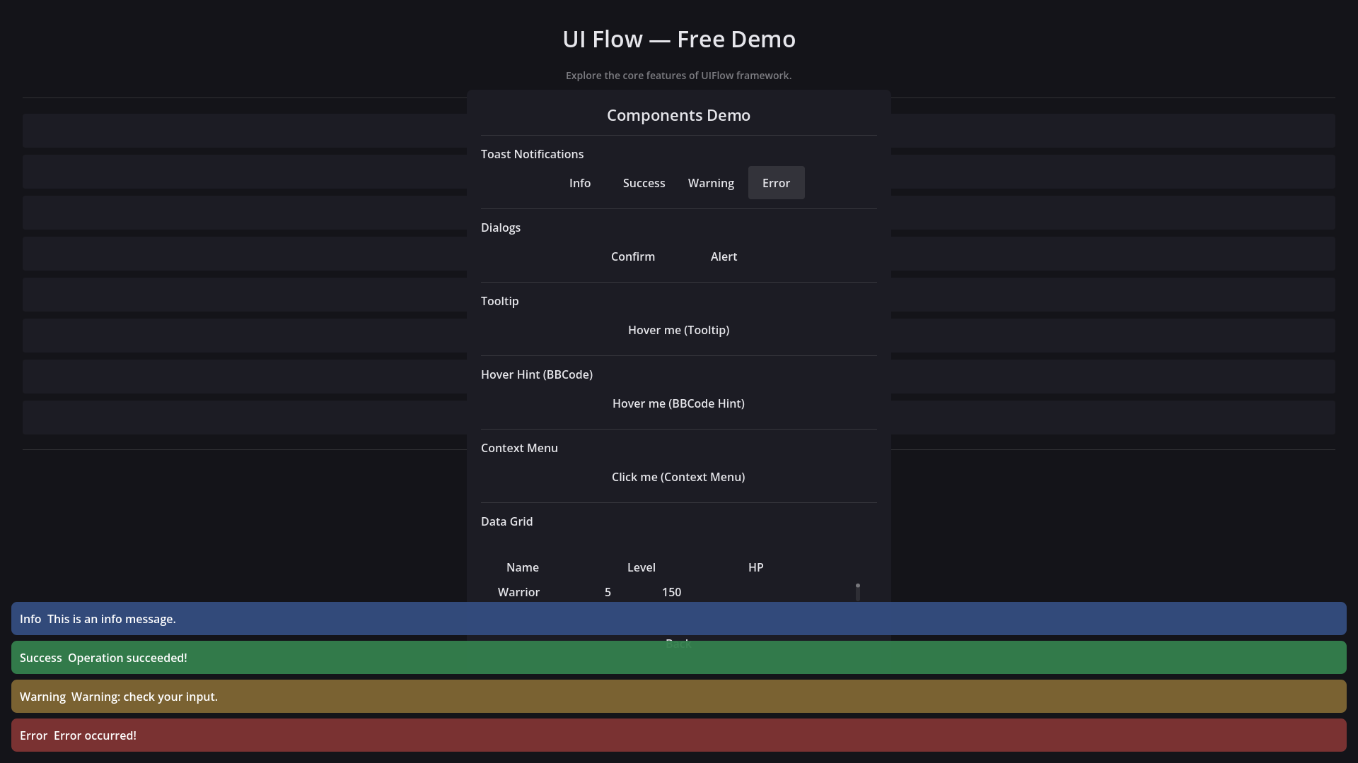Image resolution: width=1358 pixels, height=763 pixels.
Task: Open the Alert dialog
Action: tap(724, 256)
